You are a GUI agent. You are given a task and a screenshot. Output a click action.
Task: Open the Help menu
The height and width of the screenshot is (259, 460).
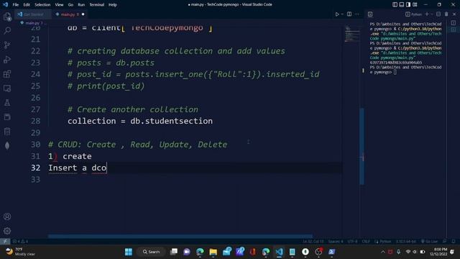[x=113, y=5]
